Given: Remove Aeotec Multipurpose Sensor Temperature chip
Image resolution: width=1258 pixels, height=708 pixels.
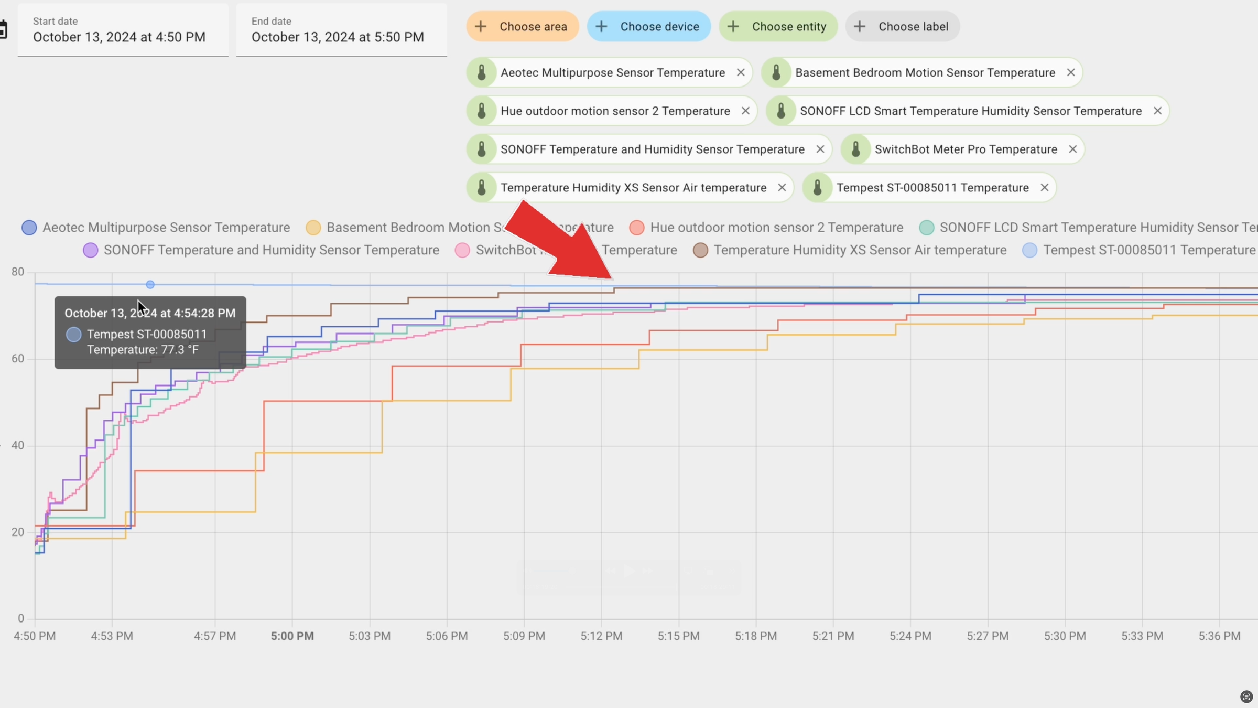Looking at the screenshot, I should (x=741, y=72).
